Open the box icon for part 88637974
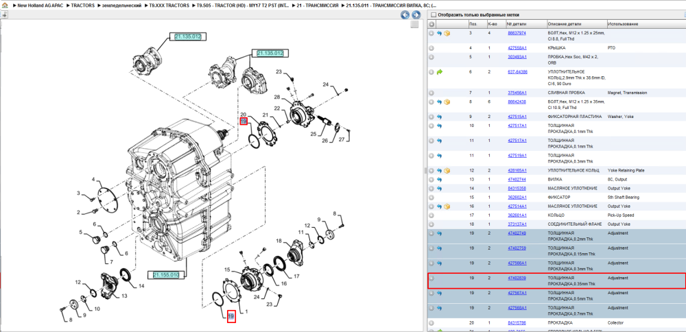This screenshot has width=686, height=332. tap(447, 33)
